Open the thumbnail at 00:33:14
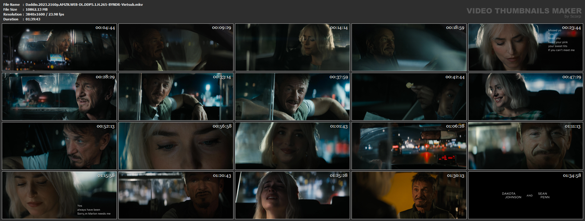Screen dimensions: 585x221 (x=176, y=96)
